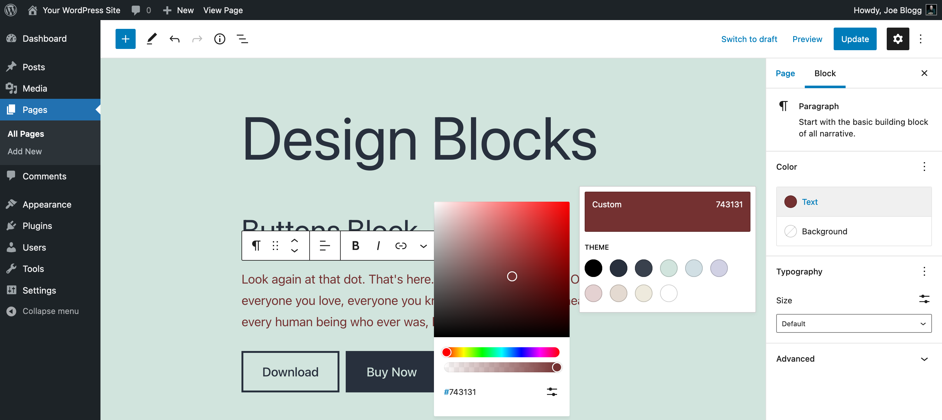Viewport: 942px width, 420px height.
Task: Open the align text toolbar button
Action: (325, 246)
